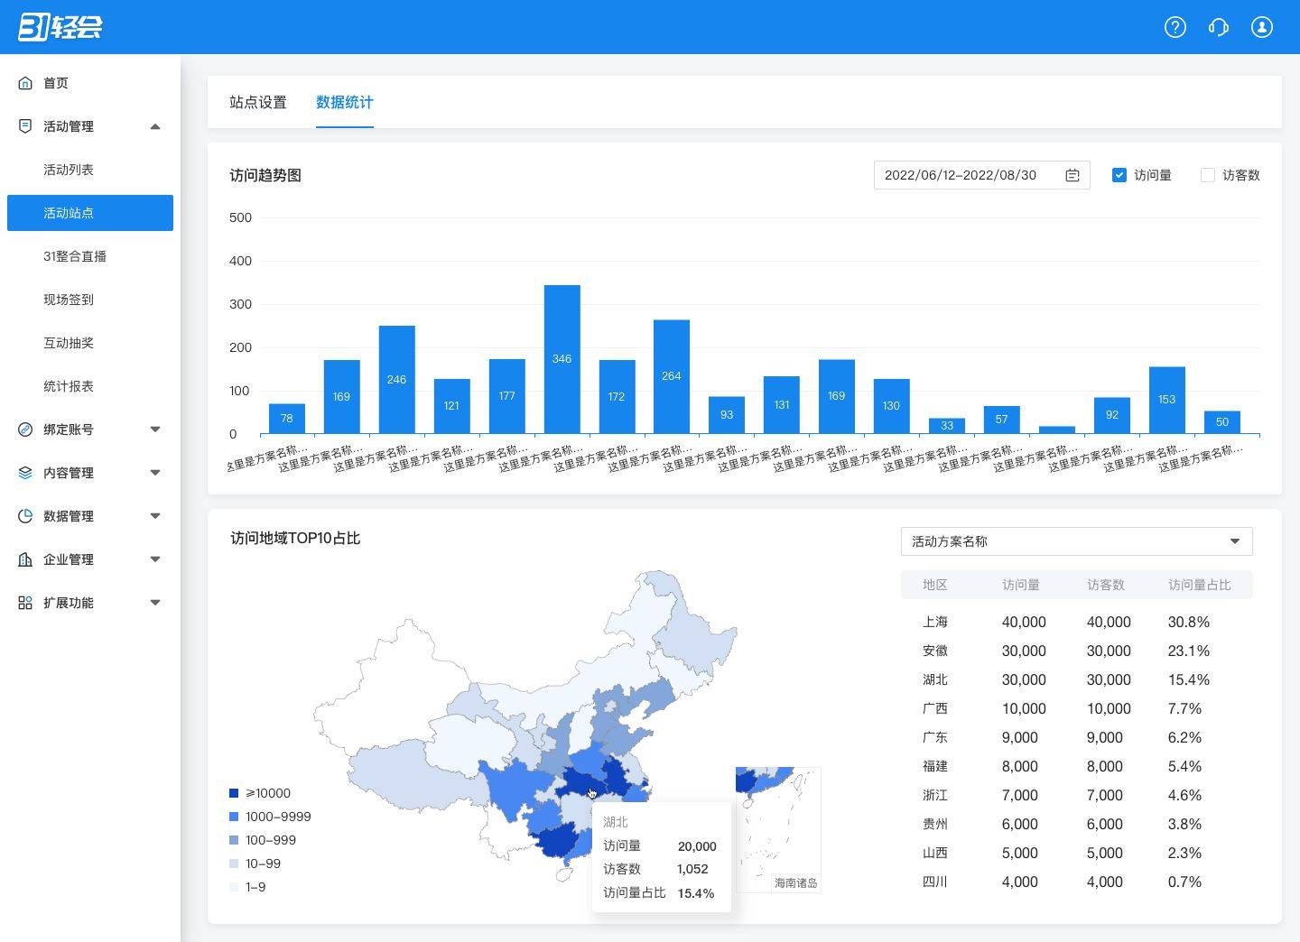
Task: Open the date range calendar icon
Action: [1072, 175]
